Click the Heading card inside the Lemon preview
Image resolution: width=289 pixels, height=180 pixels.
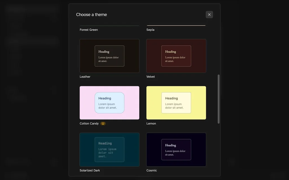[176, 103]
